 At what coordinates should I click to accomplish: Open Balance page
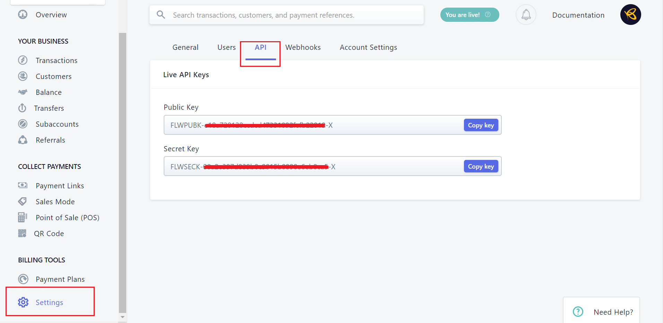(49, 92)
